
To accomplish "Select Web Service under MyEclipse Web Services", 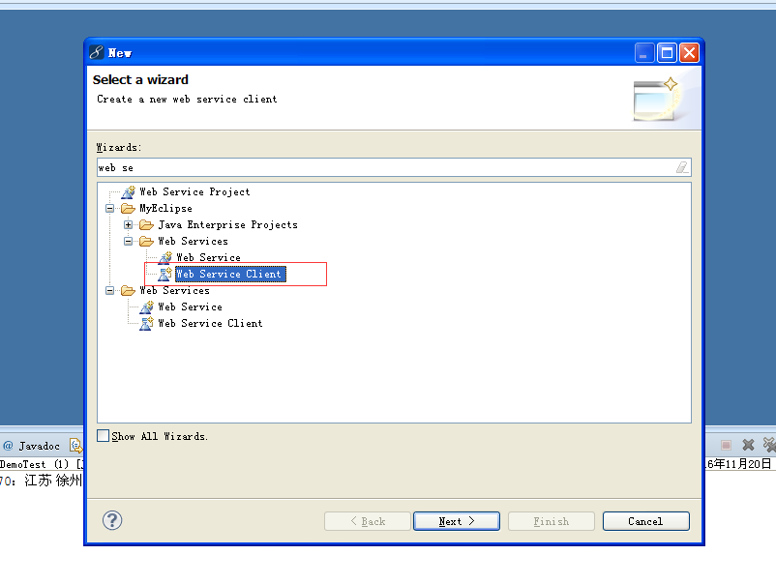I will 208,257.
